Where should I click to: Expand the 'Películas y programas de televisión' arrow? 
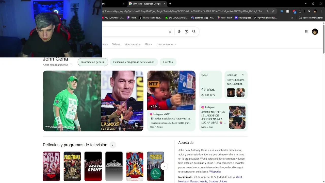pyautogui.click(x=113, y=145)
